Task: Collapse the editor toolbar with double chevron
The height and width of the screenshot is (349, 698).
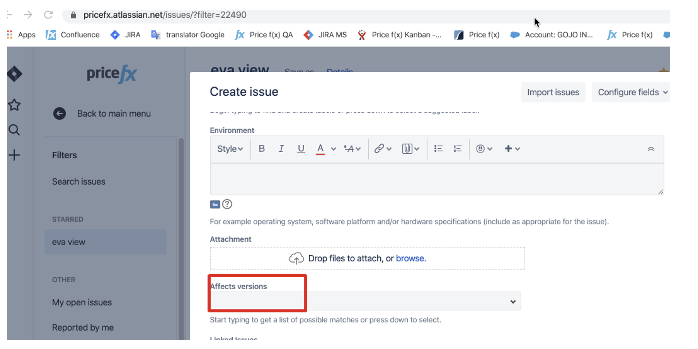Action: click(651, 149)
